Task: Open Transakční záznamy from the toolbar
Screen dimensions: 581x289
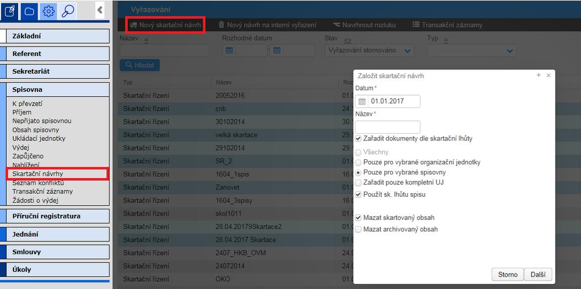Action: (448, 25)
